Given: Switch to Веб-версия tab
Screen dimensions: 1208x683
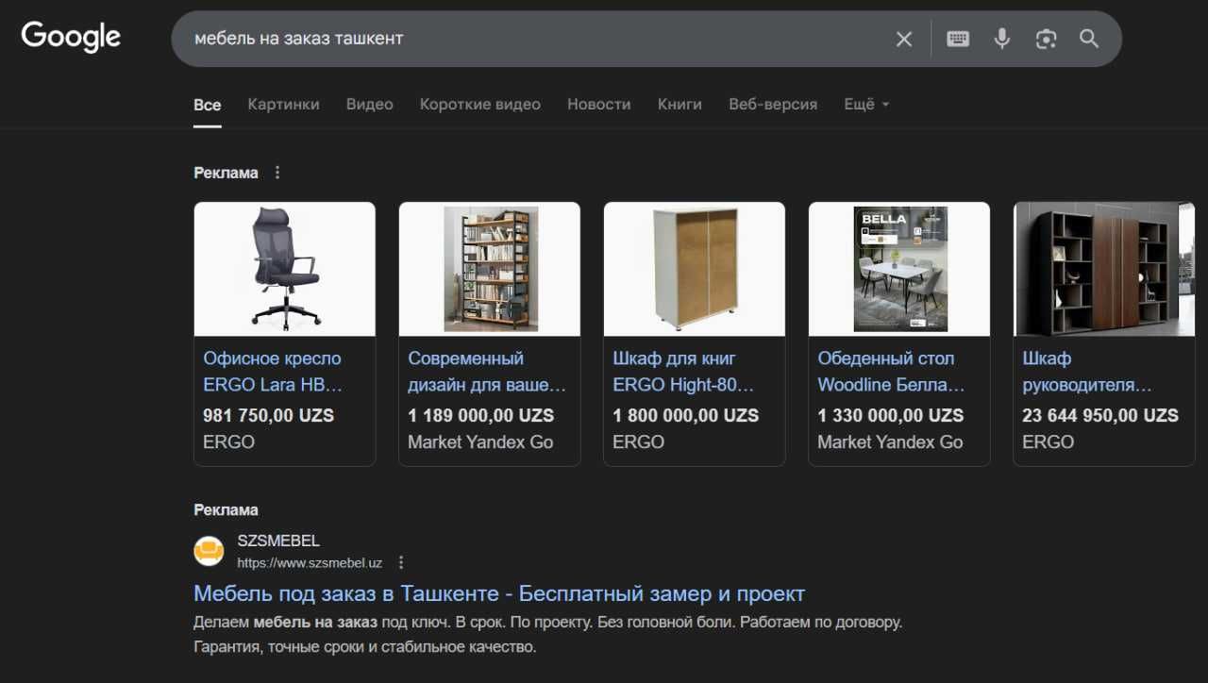Looking at the screenshot, I should 773,105.
